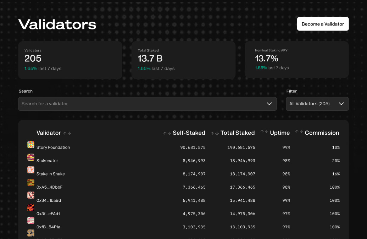
Task: Open the Story Foundation validator name
Action: (53, 148)
